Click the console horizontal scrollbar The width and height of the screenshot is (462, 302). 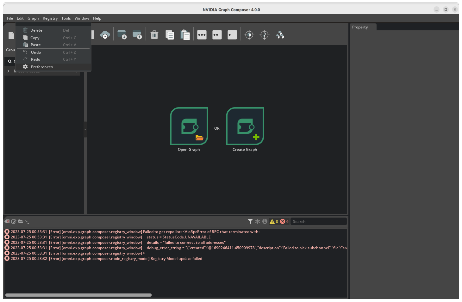tap(78, 295)
